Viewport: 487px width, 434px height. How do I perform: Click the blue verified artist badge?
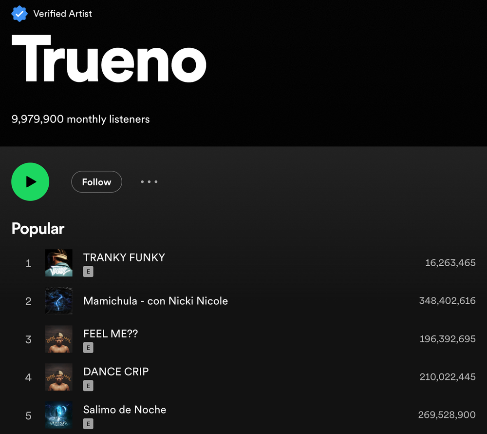coord(19,14)
